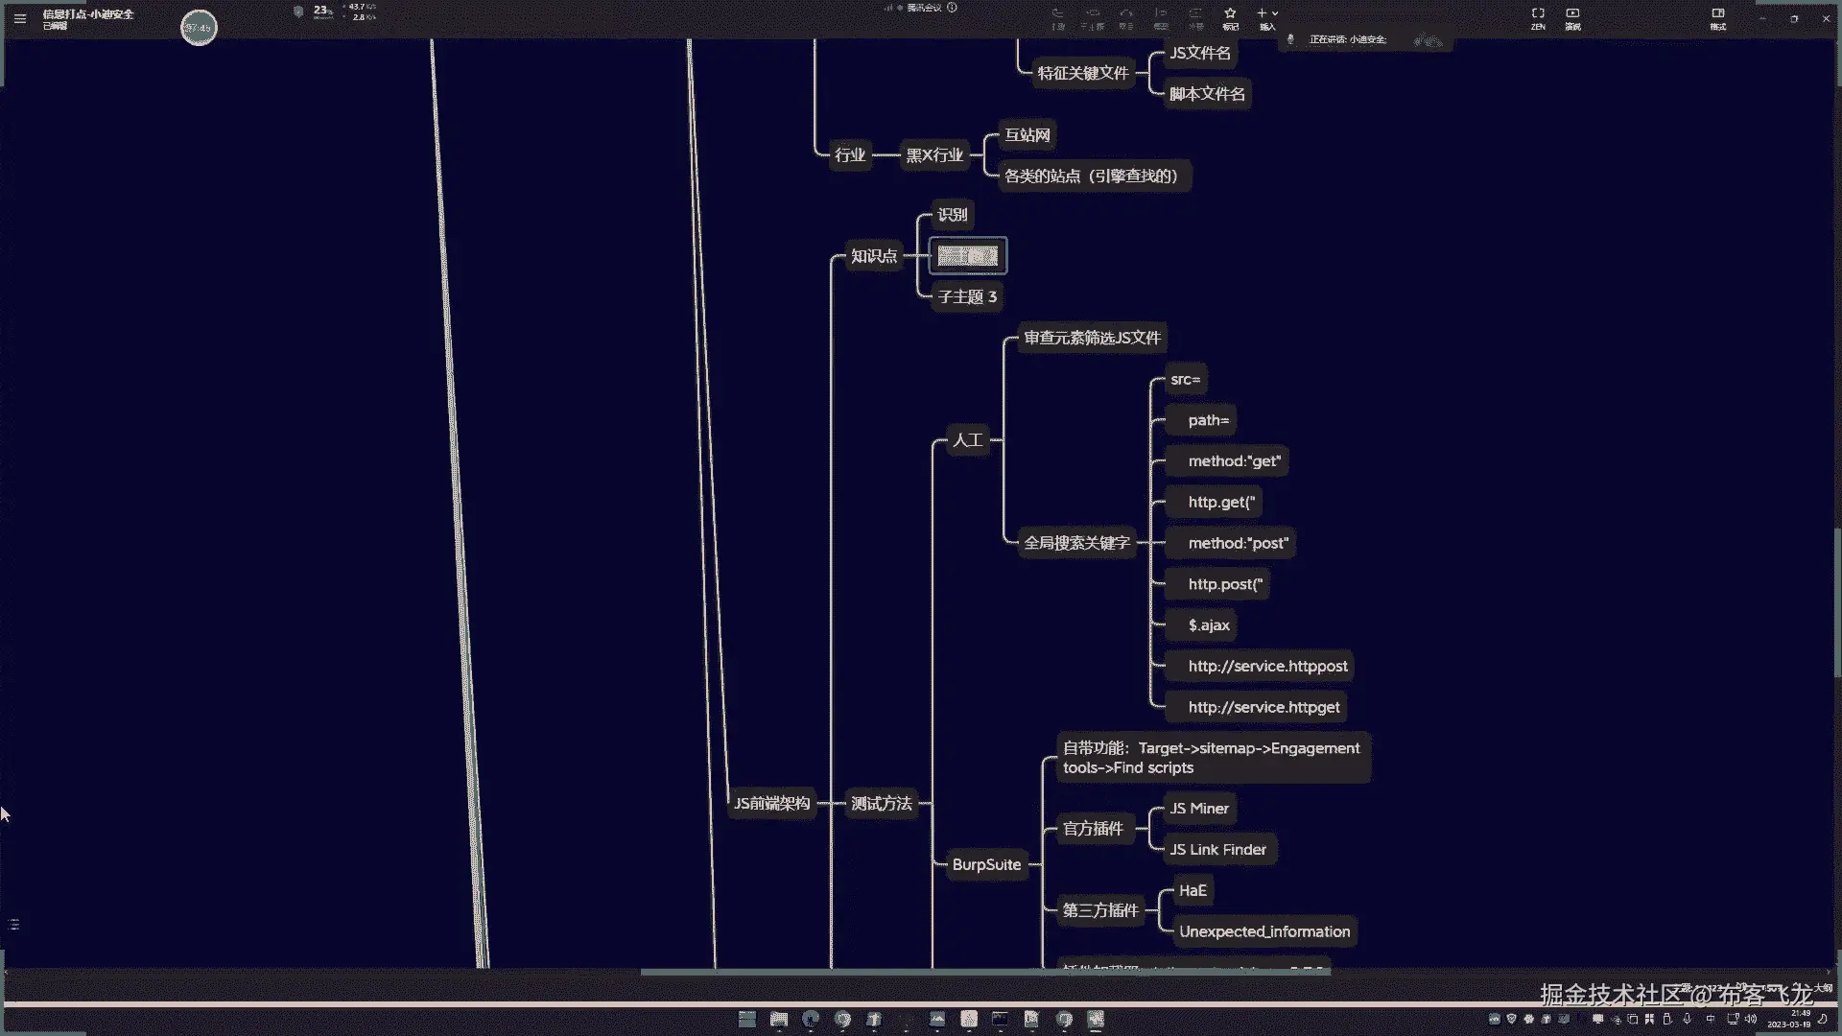
Task: Open the Edge browser taskbar icon
Action: click(x=811, y=1019)
